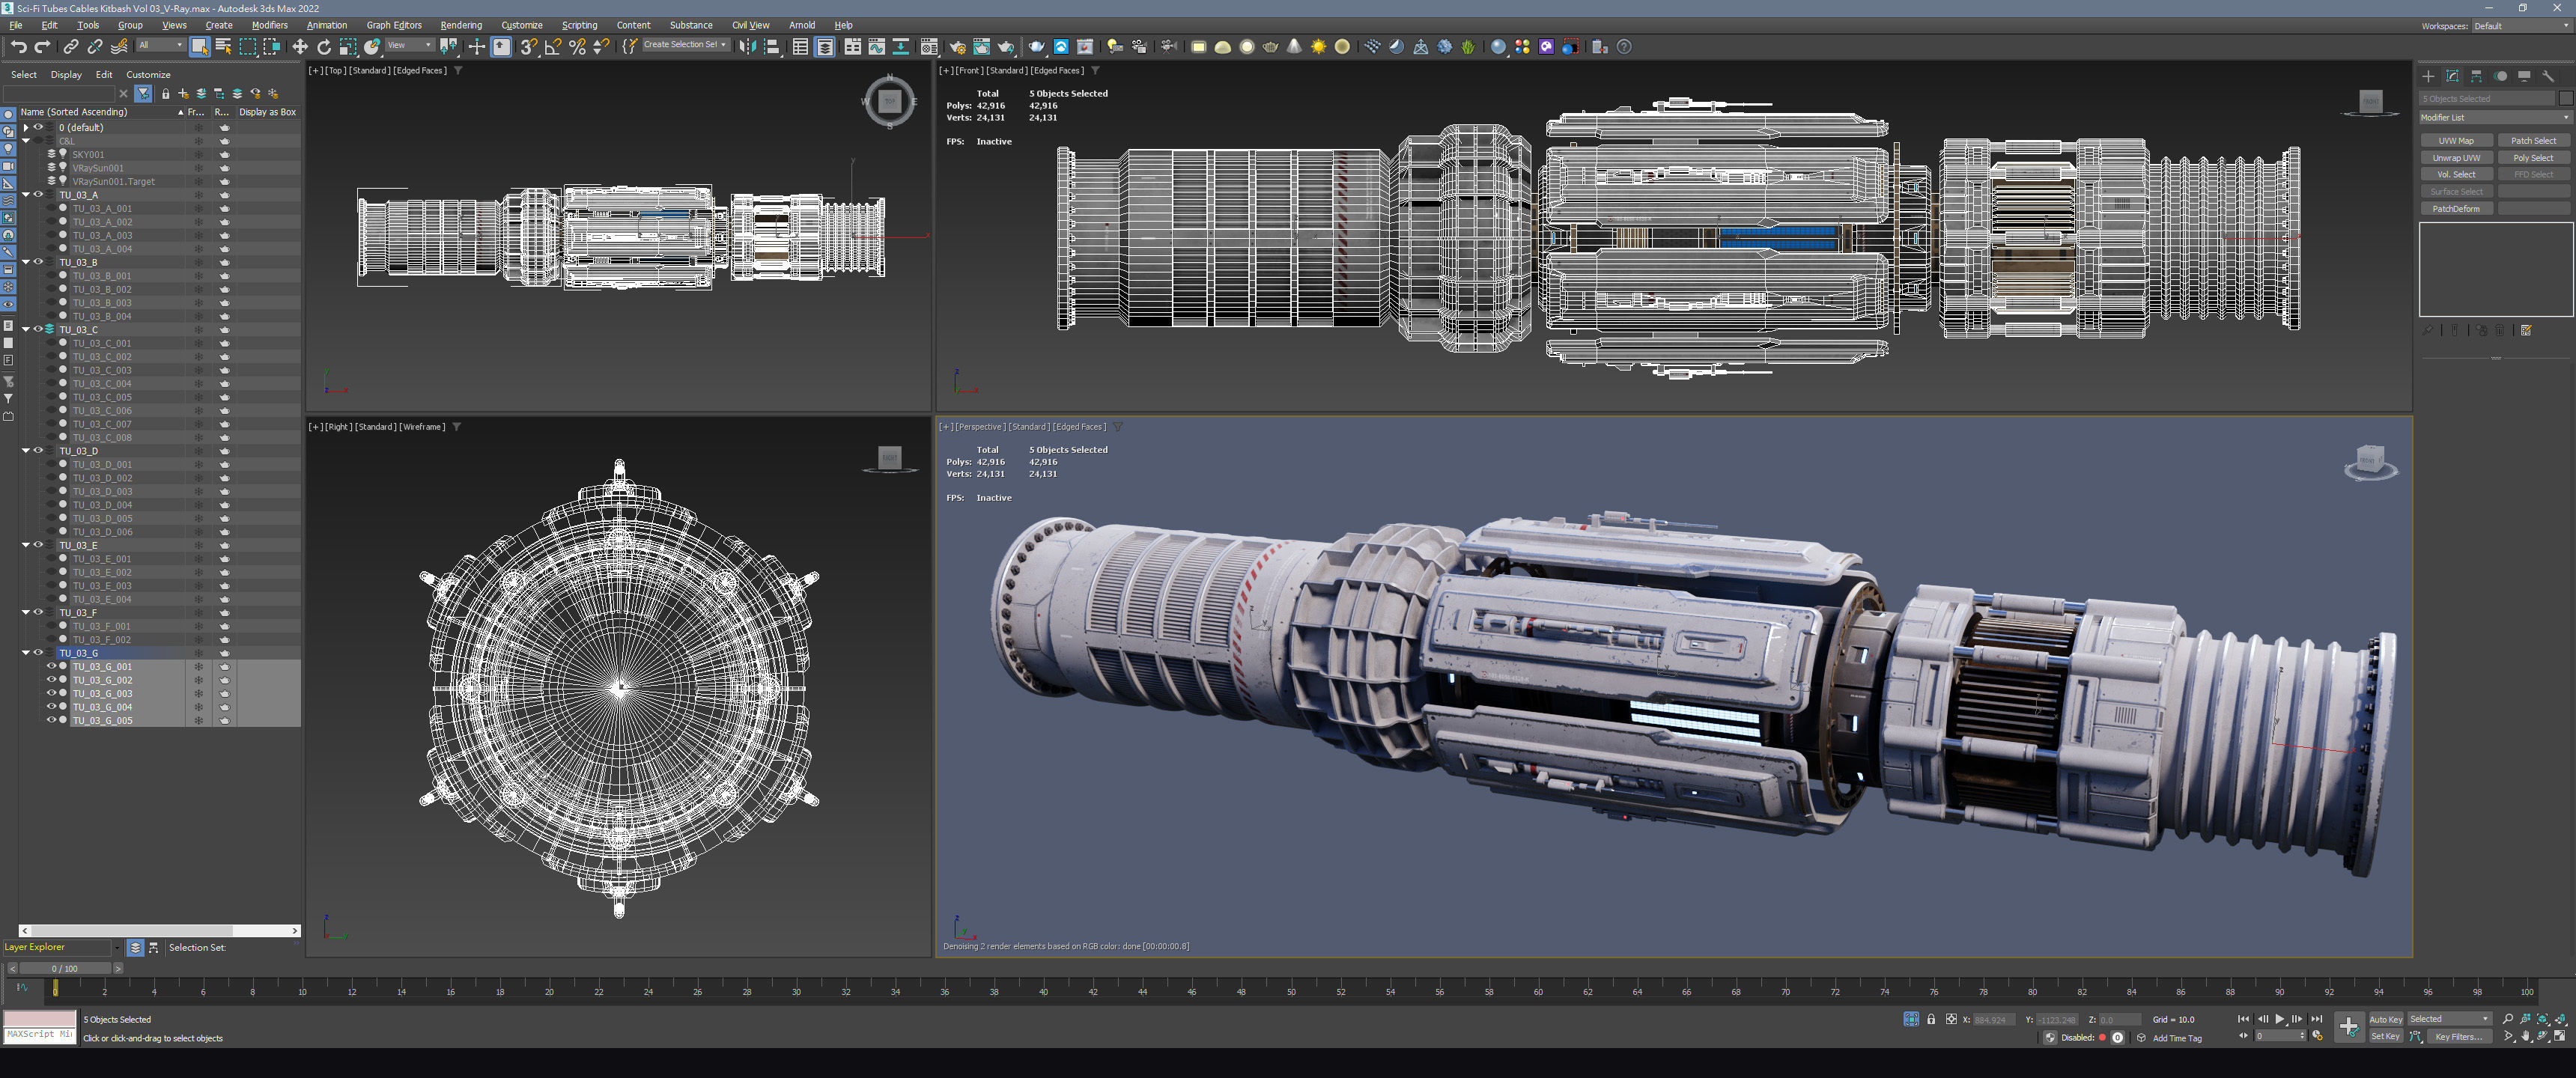Select the Select and Link tool
Image resolution: width=2576 pixels, height=1078 pixels.
pyautogui.click(x=71, y=47)
